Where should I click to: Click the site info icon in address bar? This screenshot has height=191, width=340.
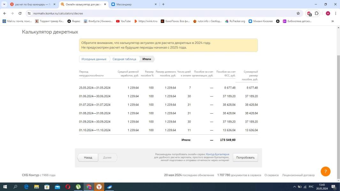point(29,13)
